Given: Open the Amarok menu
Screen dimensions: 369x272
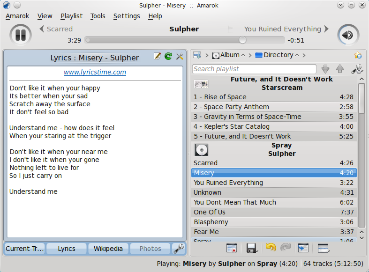Looking at the screenshot, I should (x=17, y=16).
